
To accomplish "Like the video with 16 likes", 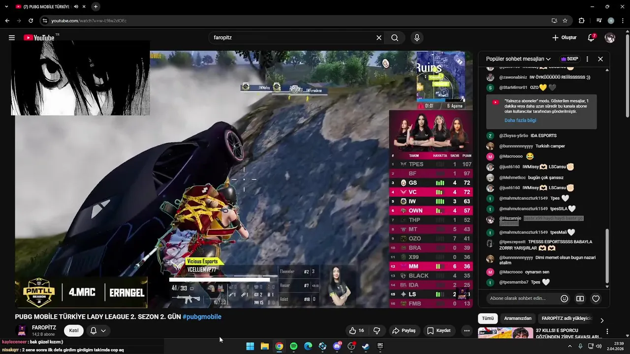I will pos(357,330).
